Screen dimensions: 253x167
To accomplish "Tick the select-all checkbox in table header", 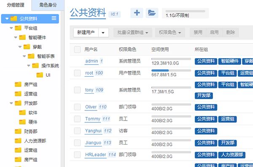I will click(x=77, y=49).
